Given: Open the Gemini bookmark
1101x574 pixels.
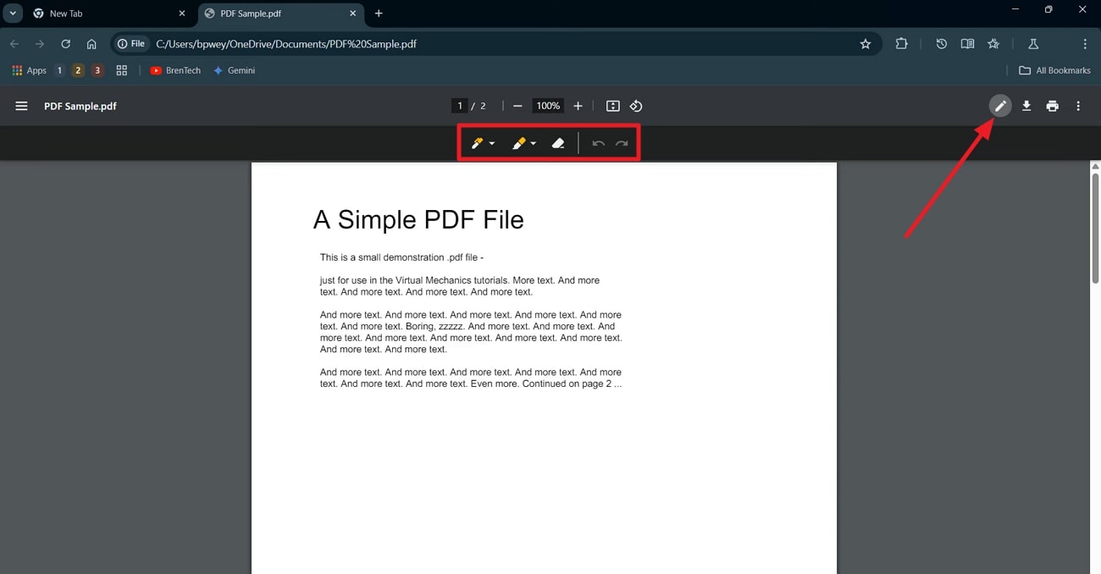Looking at the screenshot, I should (x=234, y=70).
